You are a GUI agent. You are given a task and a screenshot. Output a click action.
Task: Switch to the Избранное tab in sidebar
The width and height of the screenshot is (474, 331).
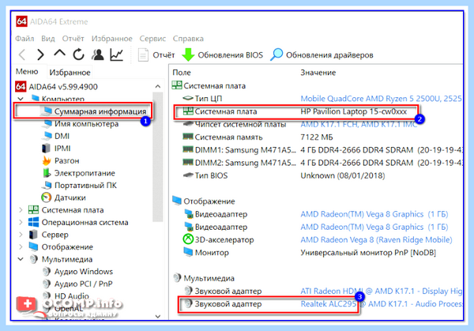(70, 73)
